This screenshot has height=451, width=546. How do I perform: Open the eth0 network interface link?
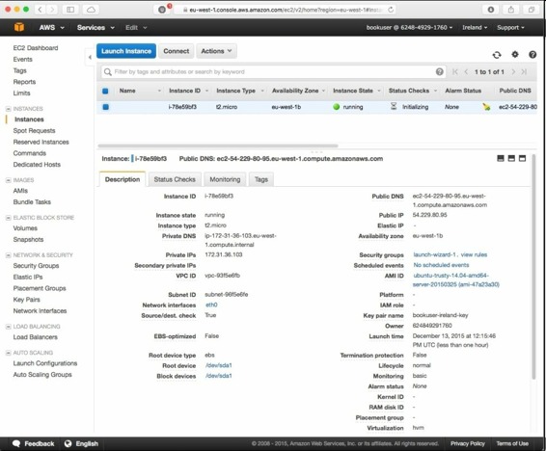coord(211,305)
